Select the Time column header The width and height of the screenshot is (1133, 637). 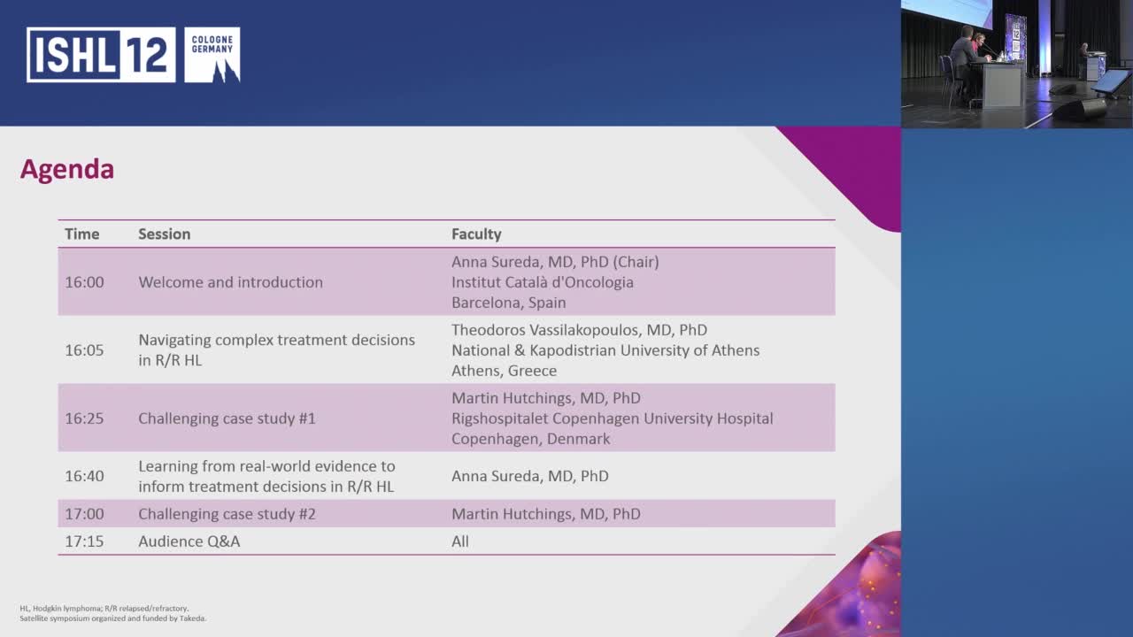tap(81, 234)
